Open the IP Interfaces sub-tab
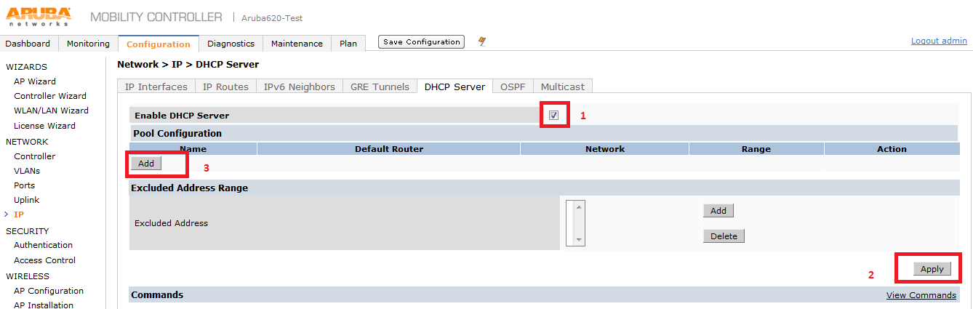Screen dimensions: 973x309 click(156, 87)
